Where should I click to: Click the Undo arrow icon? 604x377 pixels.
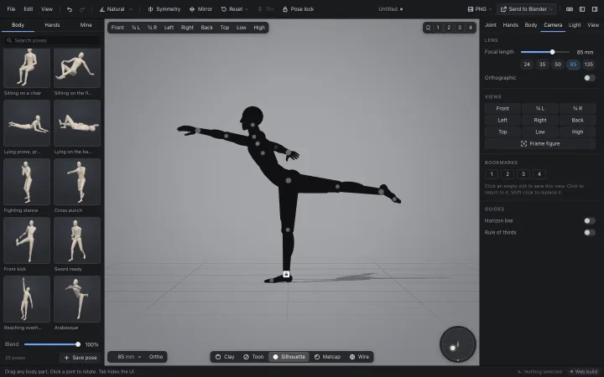[x=70, y=9]
